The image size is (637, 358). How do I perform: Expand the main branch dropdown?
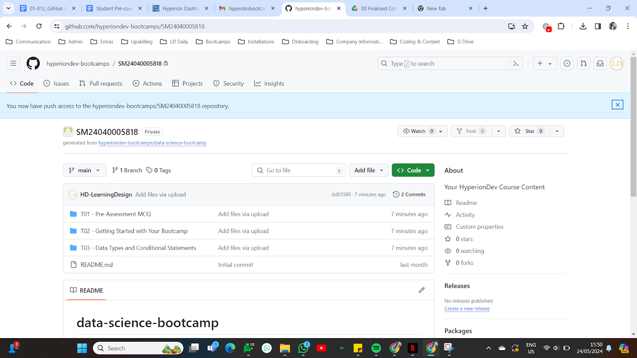(84, 170)
